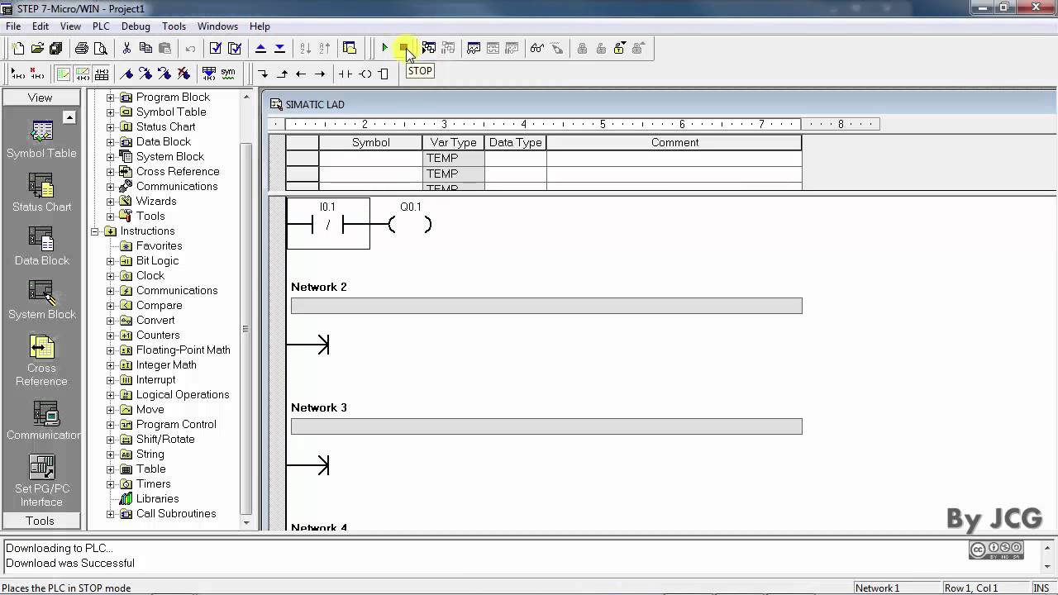
Task: Click the Q0.1 output coil
Action: tap(411, 225)
